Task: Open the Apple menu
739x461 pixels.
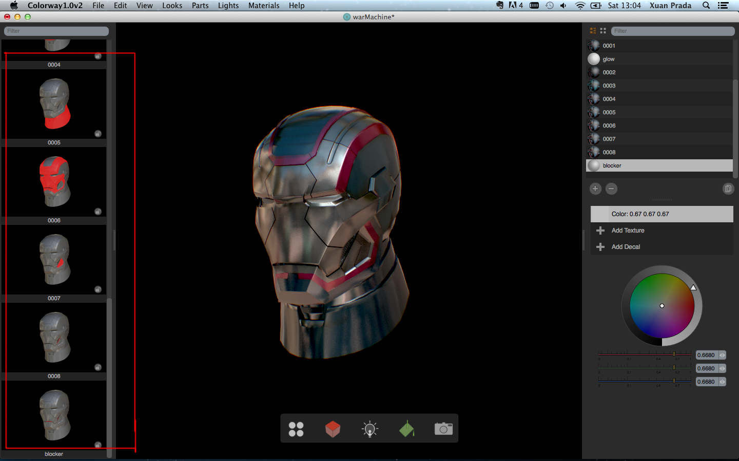Action: click(x=14, y=5)
